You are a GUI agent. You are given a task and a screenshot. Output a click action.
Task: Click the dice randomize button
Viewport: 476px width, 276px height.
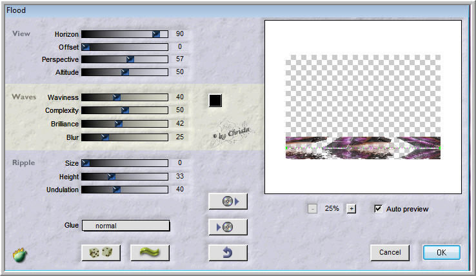pyautogui.click(x=101, y=253)
